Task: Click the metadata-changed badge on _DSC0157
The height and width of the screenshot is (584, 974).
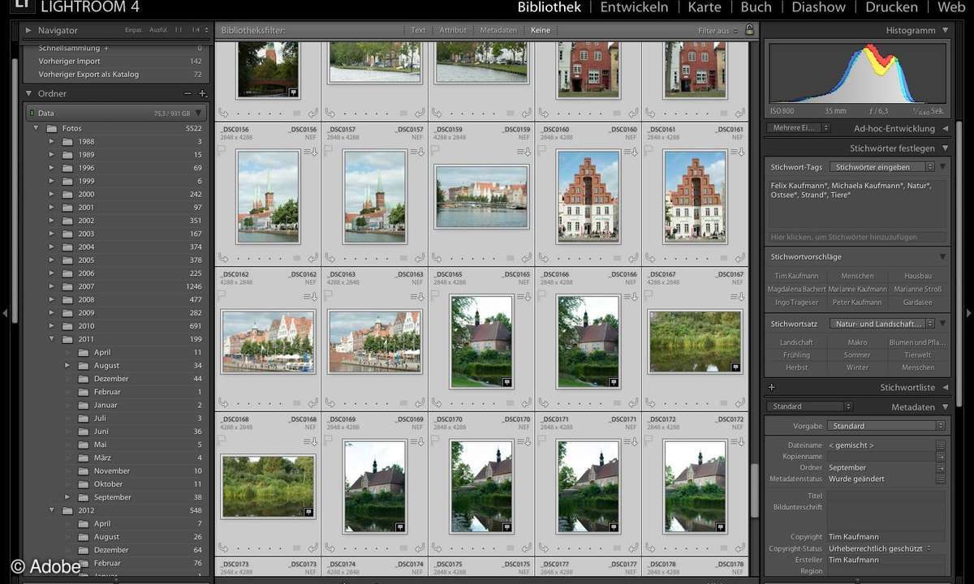Action: coord(418,152)
